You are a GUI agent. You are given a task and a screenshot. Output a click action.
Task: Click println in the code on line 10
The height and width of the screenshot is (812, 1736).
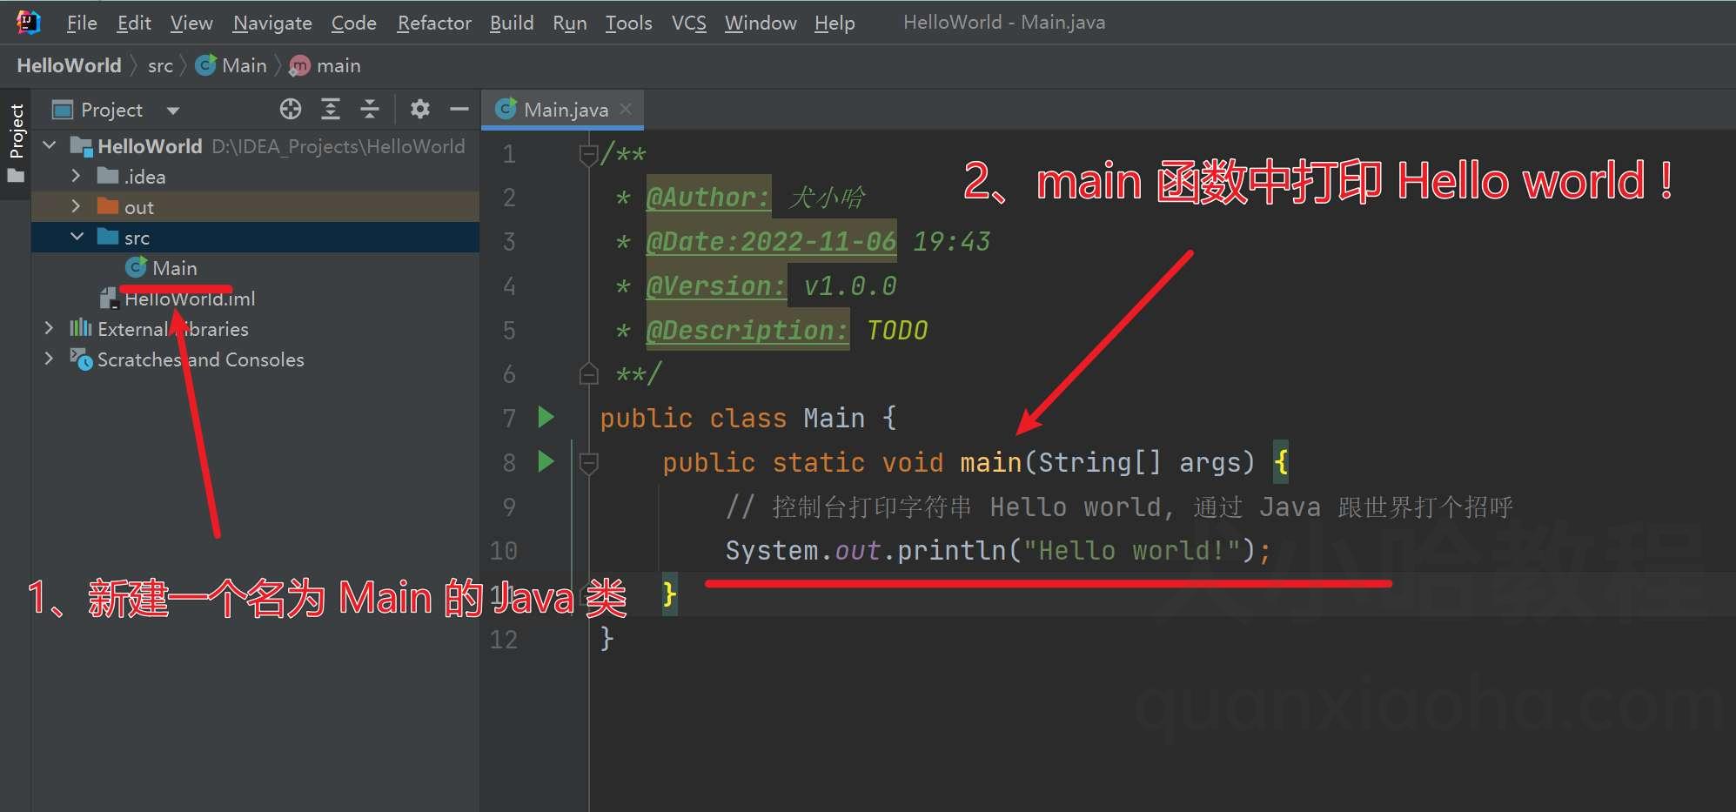click(952, 550)
